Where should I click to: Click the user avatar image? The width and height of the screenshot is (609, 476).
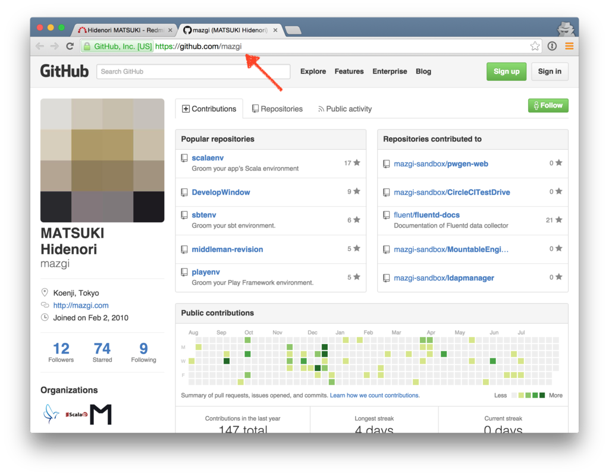click(x=102, y=160)
